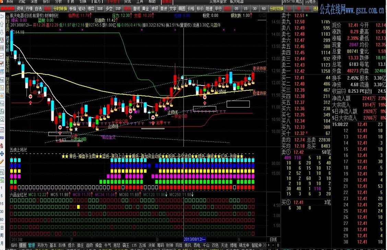Screen dimensions: 387x250
Task: Click the SUP toolbar button
Action: coord(118,9)
